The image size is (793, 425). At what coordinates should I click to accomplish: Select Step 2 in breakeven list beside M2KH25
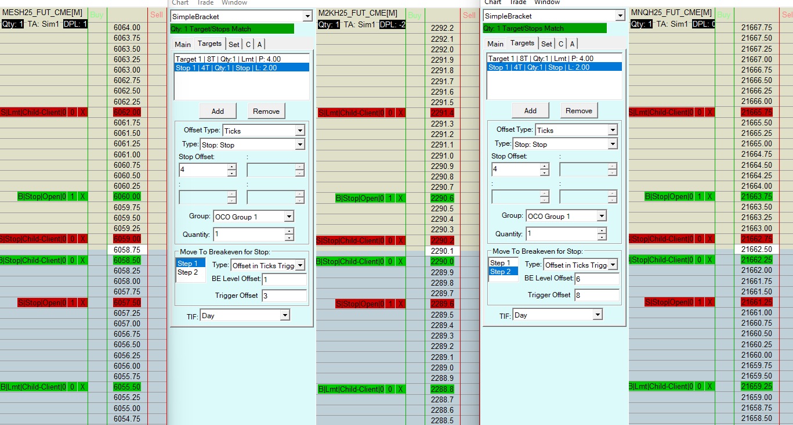(190, 272)
